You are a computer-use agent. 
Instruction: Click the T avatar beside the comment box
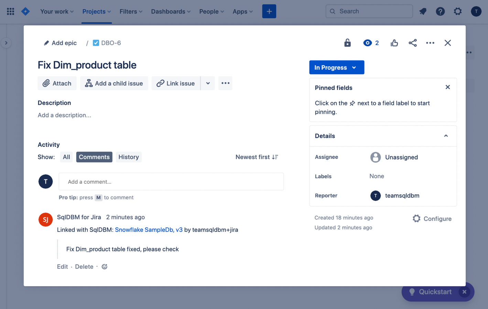point(45,182)
